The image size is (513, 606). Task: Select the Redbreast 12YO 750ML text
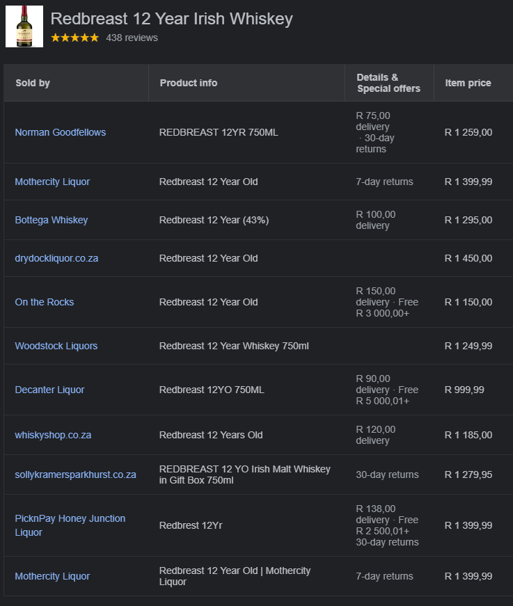point(212,390)
